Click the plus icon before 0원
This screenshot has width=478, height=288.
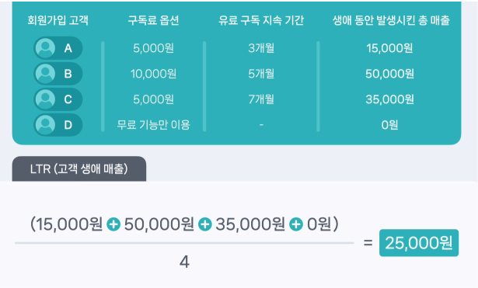point(296,224)
